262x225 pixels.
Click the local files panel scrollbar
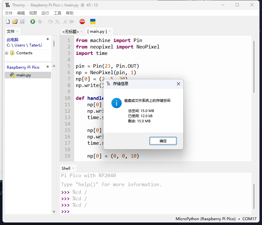(54, 44)
